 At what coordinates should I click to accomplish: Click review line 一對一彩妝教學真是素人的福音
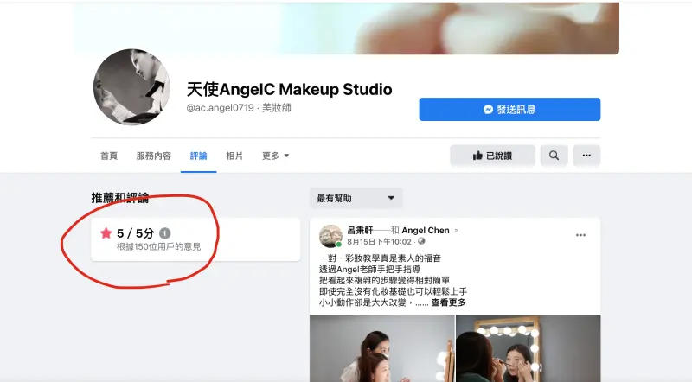380,258
